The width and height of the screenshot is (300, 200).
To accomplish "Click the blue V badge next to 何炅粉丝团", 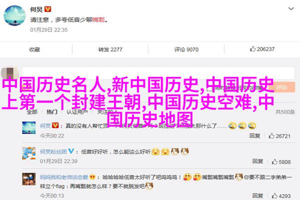I will point(71,151).
